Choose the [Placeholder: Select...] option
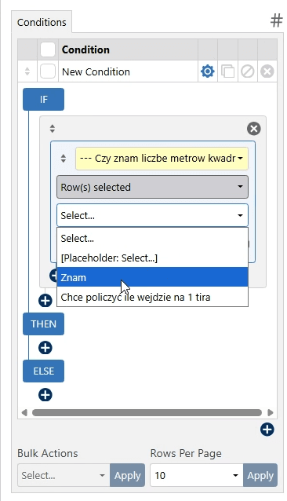Image resolution: width=287 pixels, height=501 pixels. point(152,258)
